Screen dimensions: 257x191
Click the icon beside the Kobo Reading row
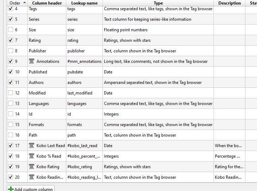click(32, 177)
